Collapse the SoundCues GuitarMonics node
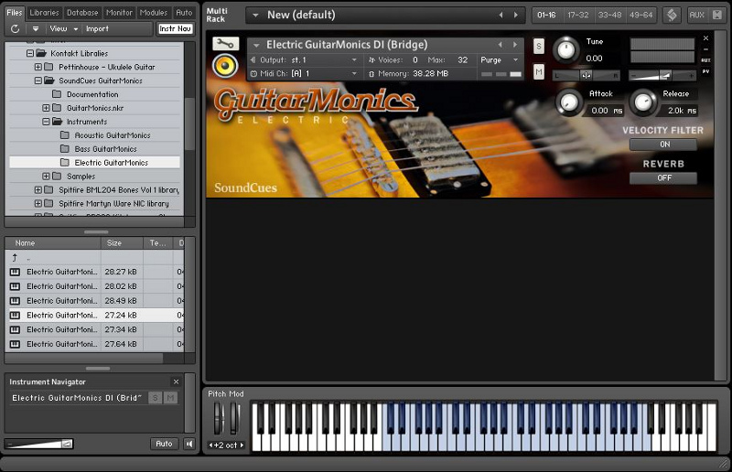Viewport: 732px width, 472px height. point(38,80)
